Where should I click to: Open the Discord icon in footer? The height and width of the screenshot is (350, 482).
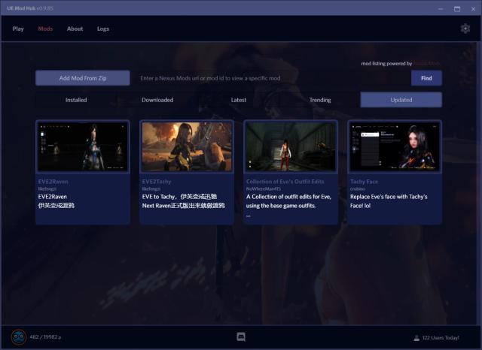pos(241,337)
